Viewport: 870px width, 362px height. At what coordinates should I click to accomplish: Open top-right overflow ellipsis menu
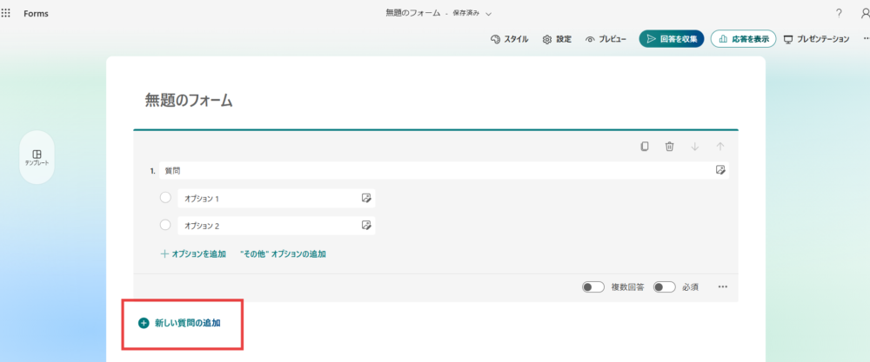(x=866, y=39)
